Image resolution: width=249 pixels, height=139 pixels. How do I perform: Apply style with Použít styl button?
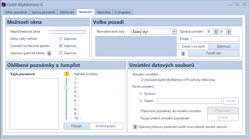tap(214, 53)
